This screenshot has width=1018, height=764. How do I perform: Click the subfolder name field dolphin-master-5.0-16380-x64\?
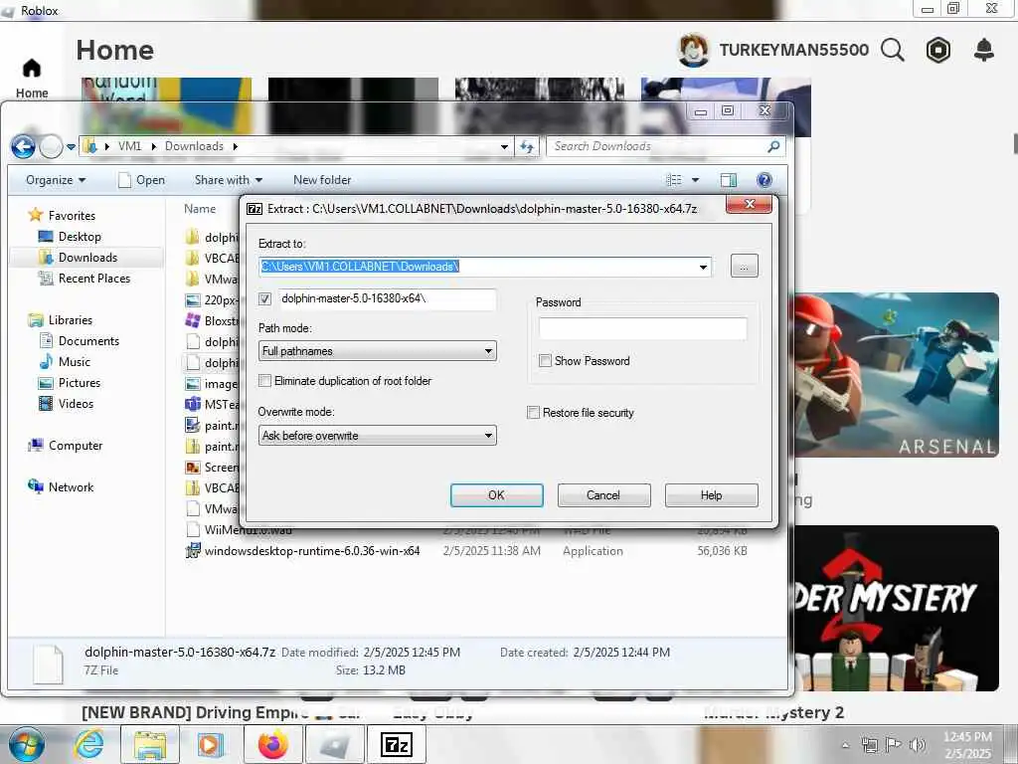tap(388, 298)
